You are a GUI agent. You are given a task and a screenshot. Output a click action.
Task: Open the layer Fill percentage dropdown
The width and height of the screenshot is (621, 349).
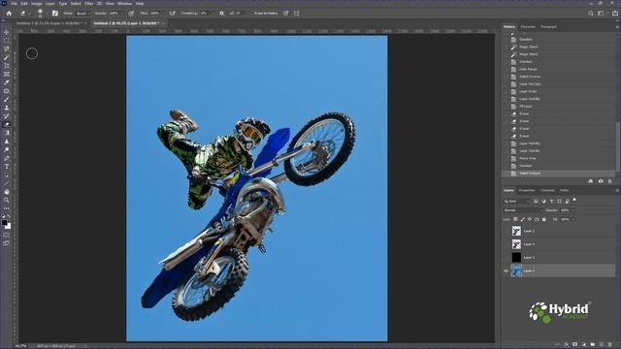573,219
